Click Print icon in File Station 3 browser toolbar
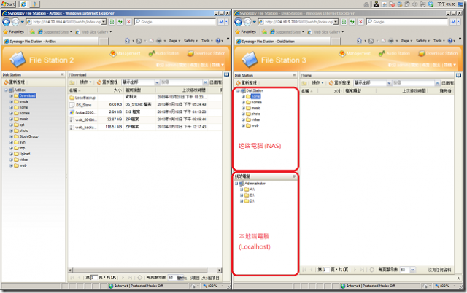 [391, 41]
